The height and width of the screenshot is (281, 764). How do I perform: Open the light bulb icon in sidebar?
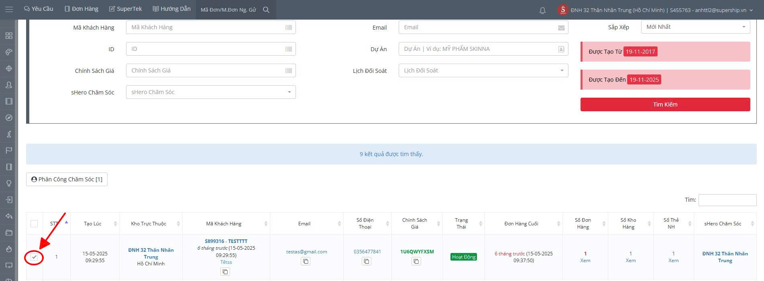[9, 183]
